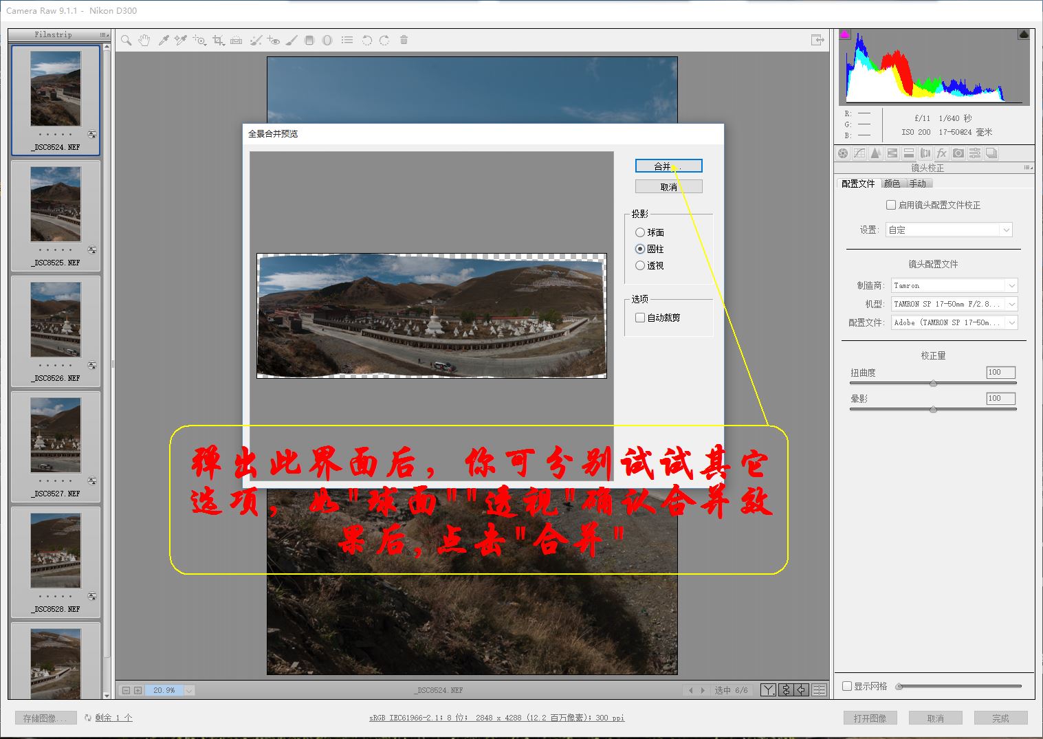Image resolution: width=1043 pixels, height=739 pixels.
Task: Click 合并 button in panorama dialog
Action: tap(669, 166)
